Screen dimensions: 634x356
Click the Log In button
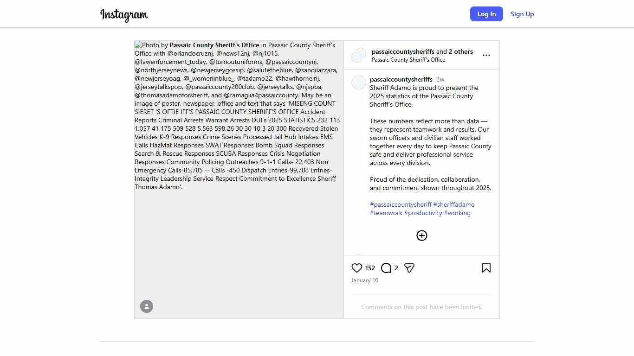[486, 14]
